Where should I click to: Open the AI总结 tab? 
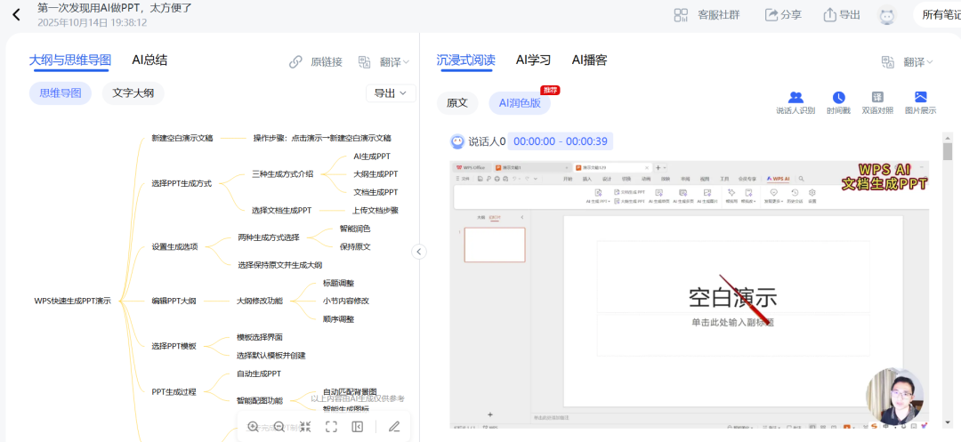149,60
